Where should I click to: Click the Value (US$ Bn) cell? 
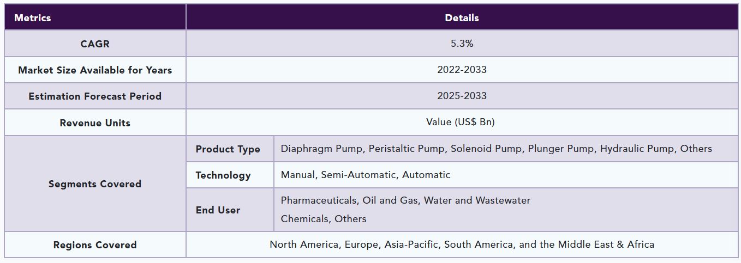[x=462, y=122]
